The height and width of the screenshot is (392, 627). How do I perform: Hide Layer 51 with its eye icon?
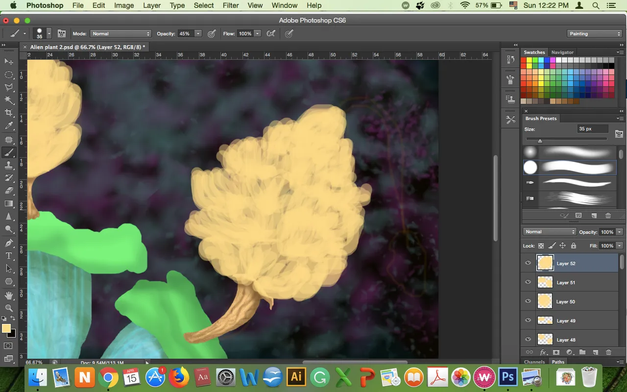(528, 282)
